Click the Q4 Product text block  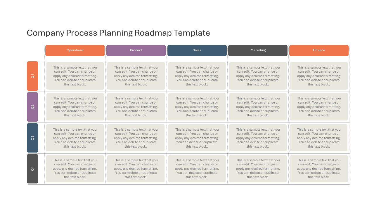tap(136, 169)
